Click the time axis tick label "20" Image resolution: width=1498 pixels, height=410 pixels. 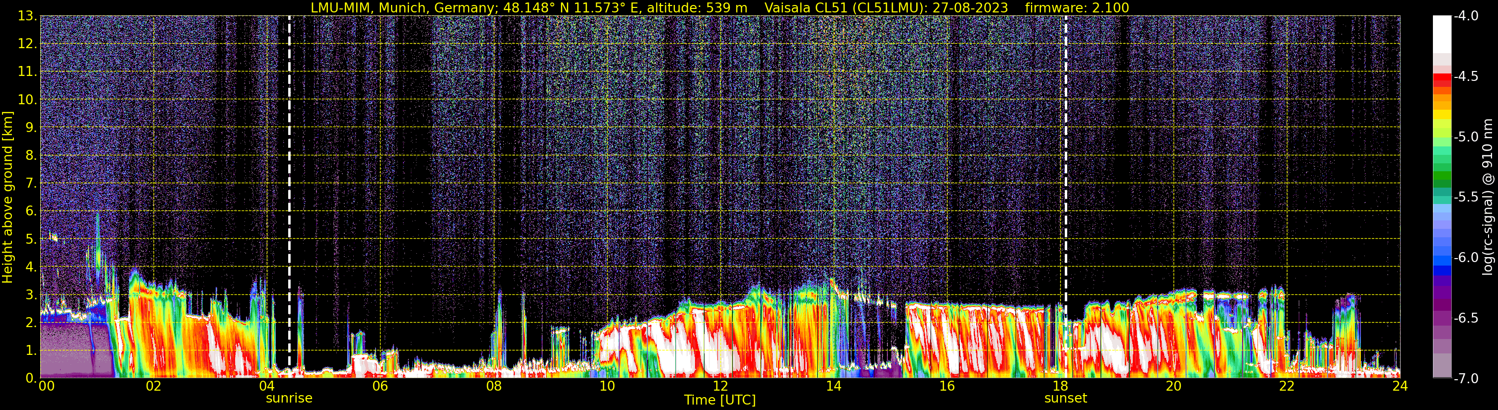coord(1174,386)
